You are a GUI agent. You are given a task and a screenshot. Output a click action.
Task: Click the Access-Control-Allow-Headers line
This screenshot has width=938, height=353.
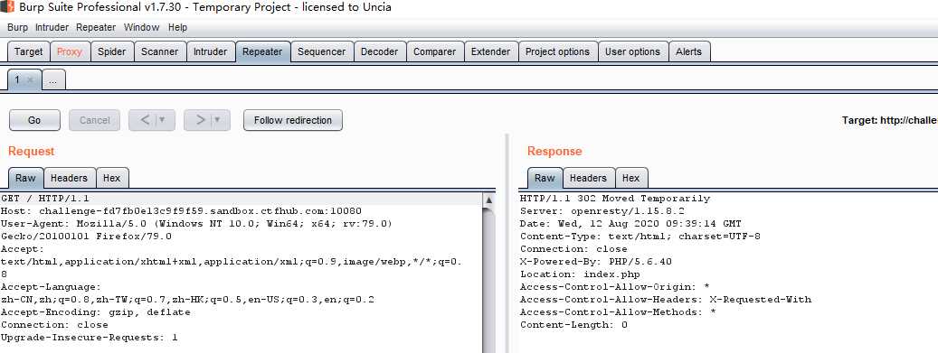pos(666,299)
